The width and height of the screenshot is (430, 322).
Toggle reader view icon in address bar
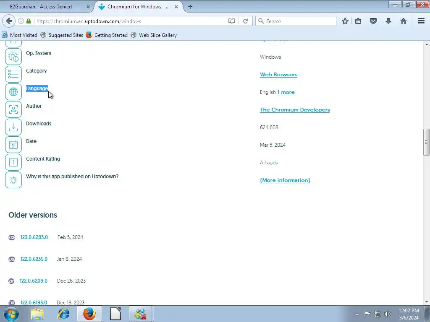tap(232, 21)
